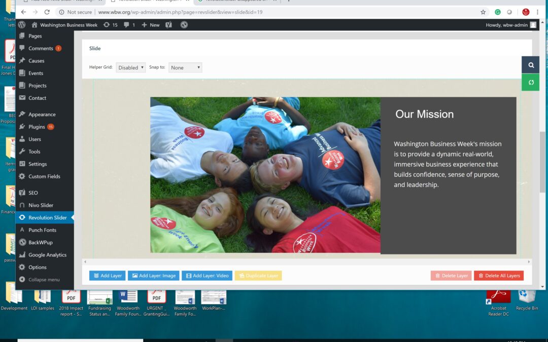Click the Add Layer button
Screen dimensions: 548x342
(107, 276)
